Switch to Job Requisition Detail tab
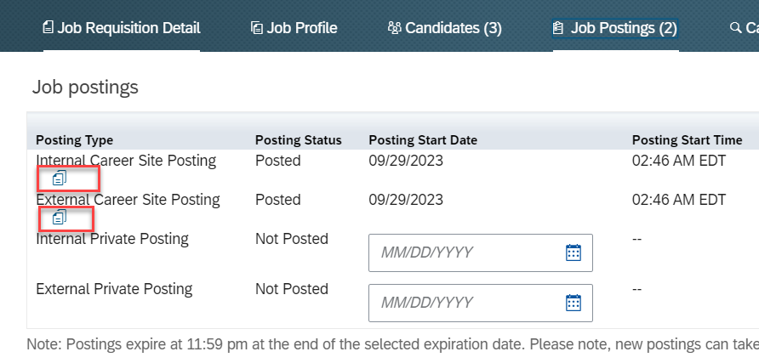 pos(122,28)
